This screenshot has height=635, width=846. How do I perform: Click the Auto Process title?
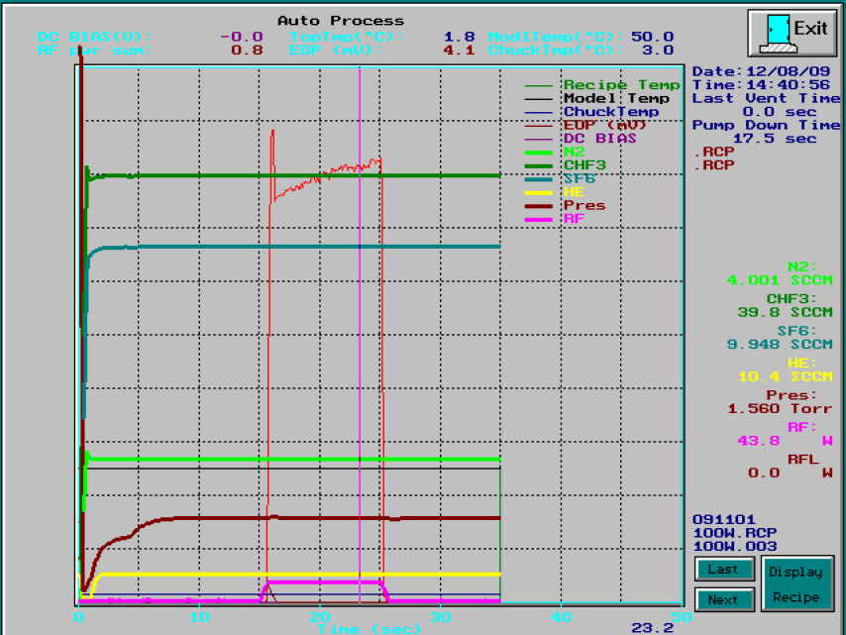[x=341, y=21]
